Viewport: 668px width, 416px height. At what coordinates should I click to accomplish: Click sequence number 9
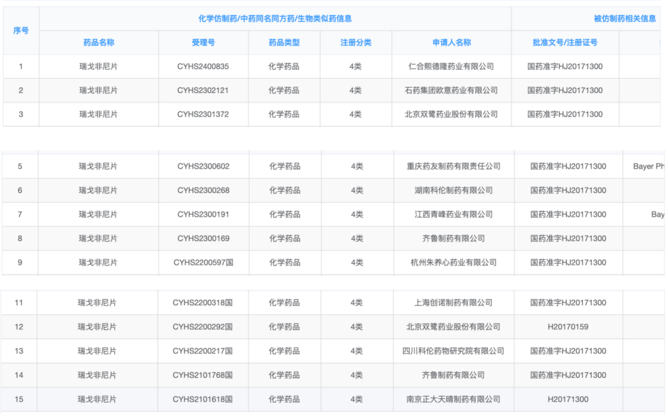(20, 263)
